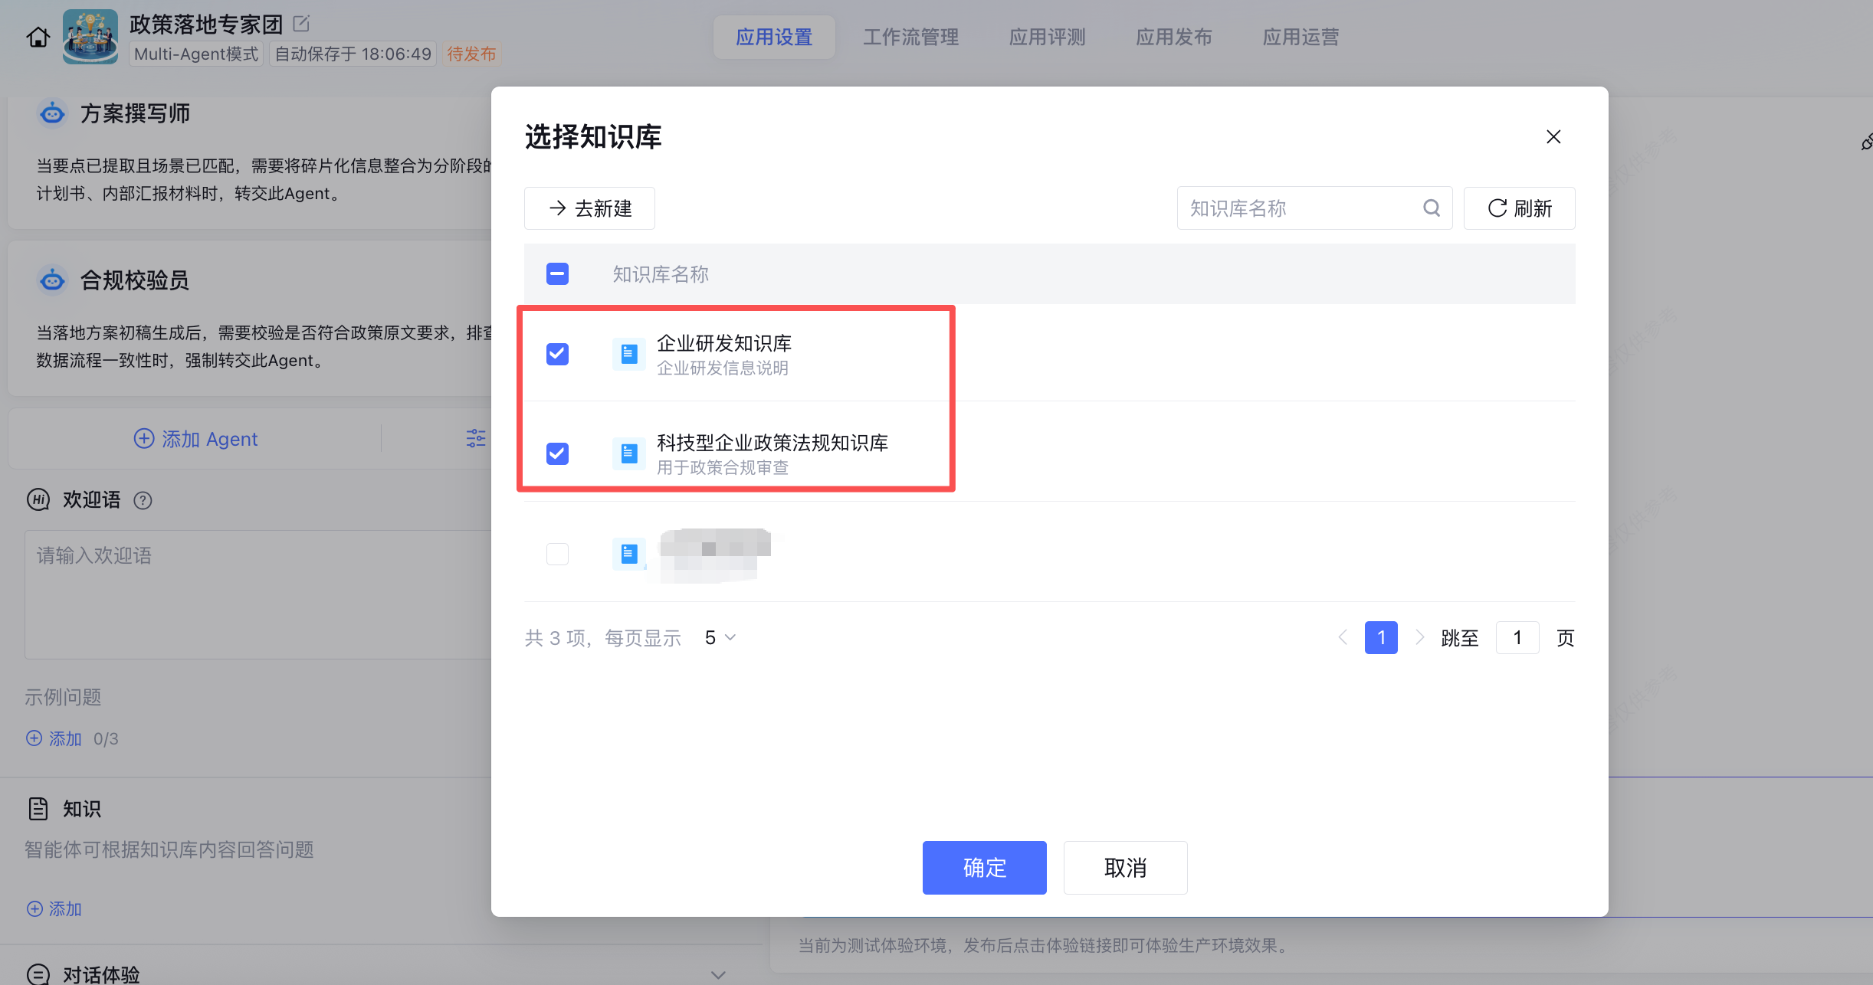Click the home icon at top left
Image resolution: width=1873 pixels, height=985 pixels.
[x=38, y=37]
